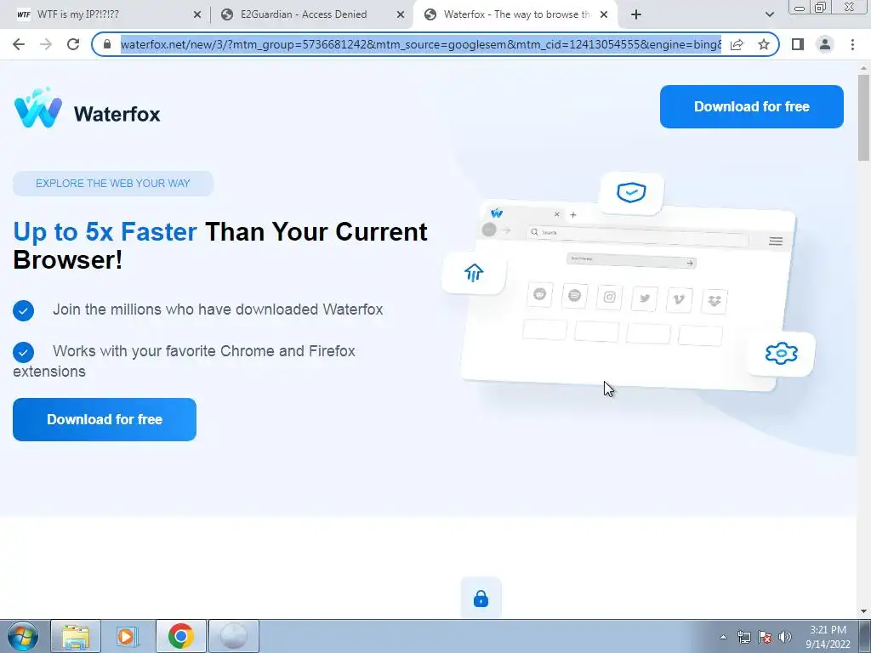This screenshot has width=871, height=653.
Task: Open the Windows Start menu
Action: click(x=23, y=636)
